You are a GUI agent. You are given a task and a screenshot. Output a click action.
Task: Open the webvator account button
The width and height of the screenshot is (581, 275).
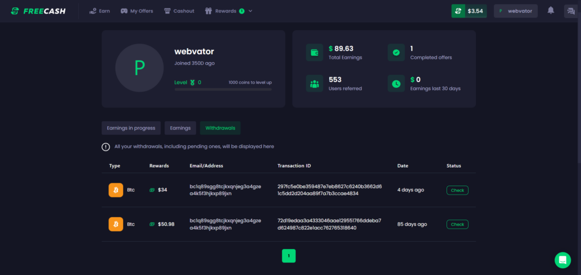point(516,11)
